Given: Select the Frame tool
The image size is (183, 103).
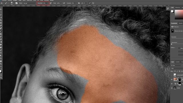Looking at the screenshot, I should click(1, 23).
